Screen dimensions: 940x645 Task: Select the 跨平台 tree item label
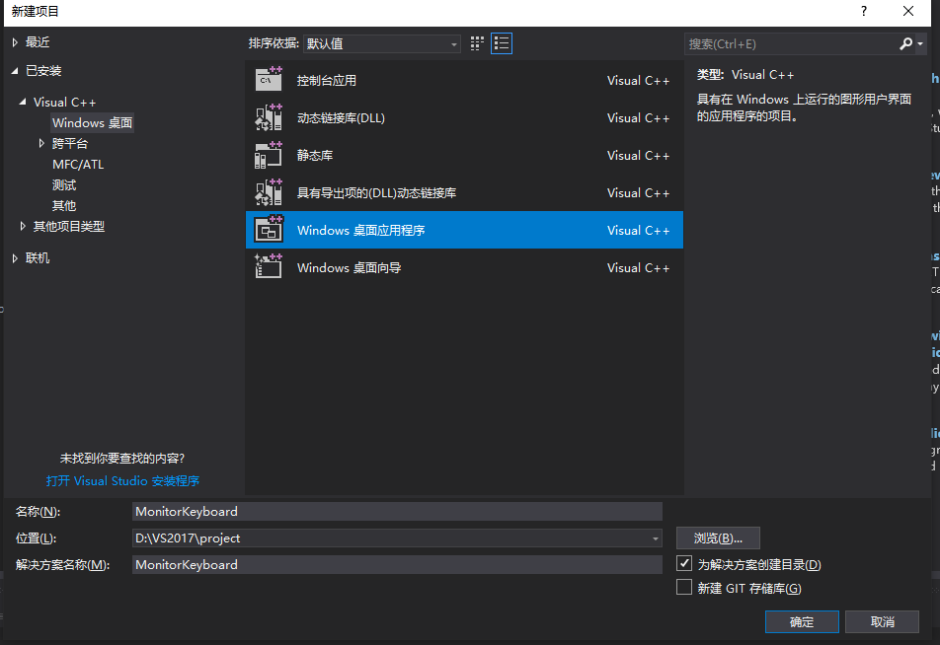tap(70, 143)
